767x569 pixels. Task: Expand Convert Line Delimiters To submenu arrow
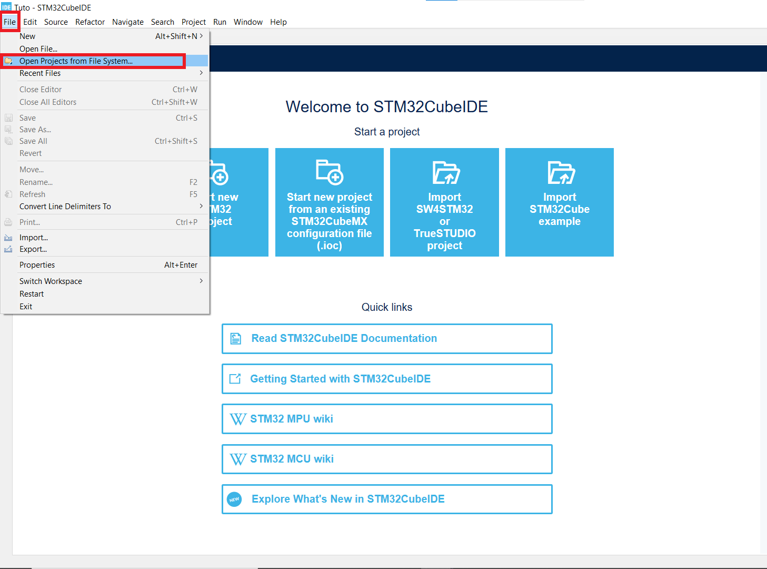point(201,206)
